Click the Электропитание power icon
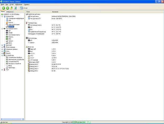The image size is (164, 124). coord(7,24)
